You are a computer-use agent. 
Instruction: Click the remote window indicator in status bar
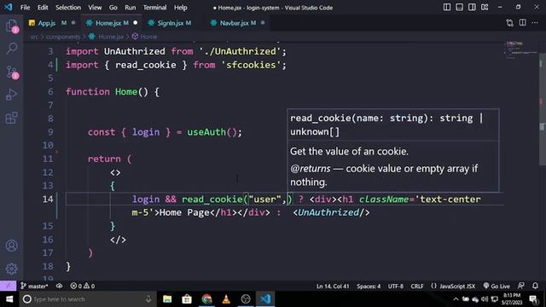(x=8, y=287)
